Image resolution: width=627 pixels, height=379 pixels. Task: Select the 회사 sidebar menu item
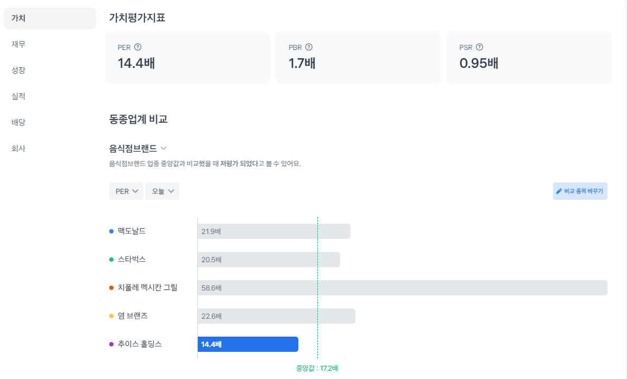click(x=18, y=148)
